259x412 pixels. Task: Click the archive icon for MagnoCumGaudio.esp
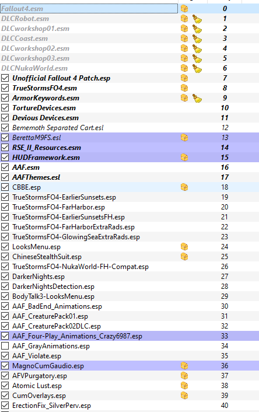click(x=184, y=366)
